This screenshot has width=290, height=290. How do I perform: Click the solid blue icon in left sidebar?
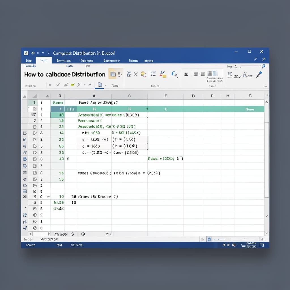click(25, 159)
